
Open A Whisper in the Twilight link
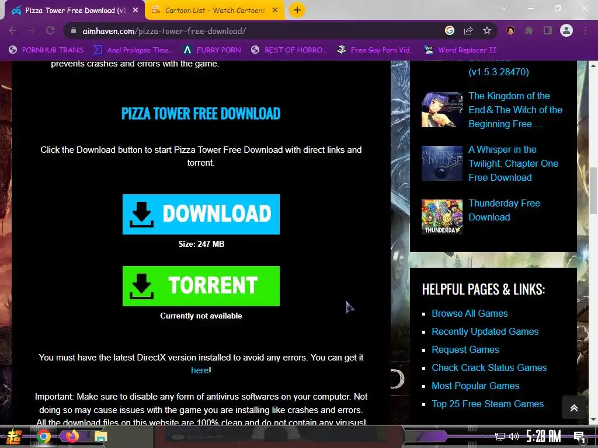513,163
